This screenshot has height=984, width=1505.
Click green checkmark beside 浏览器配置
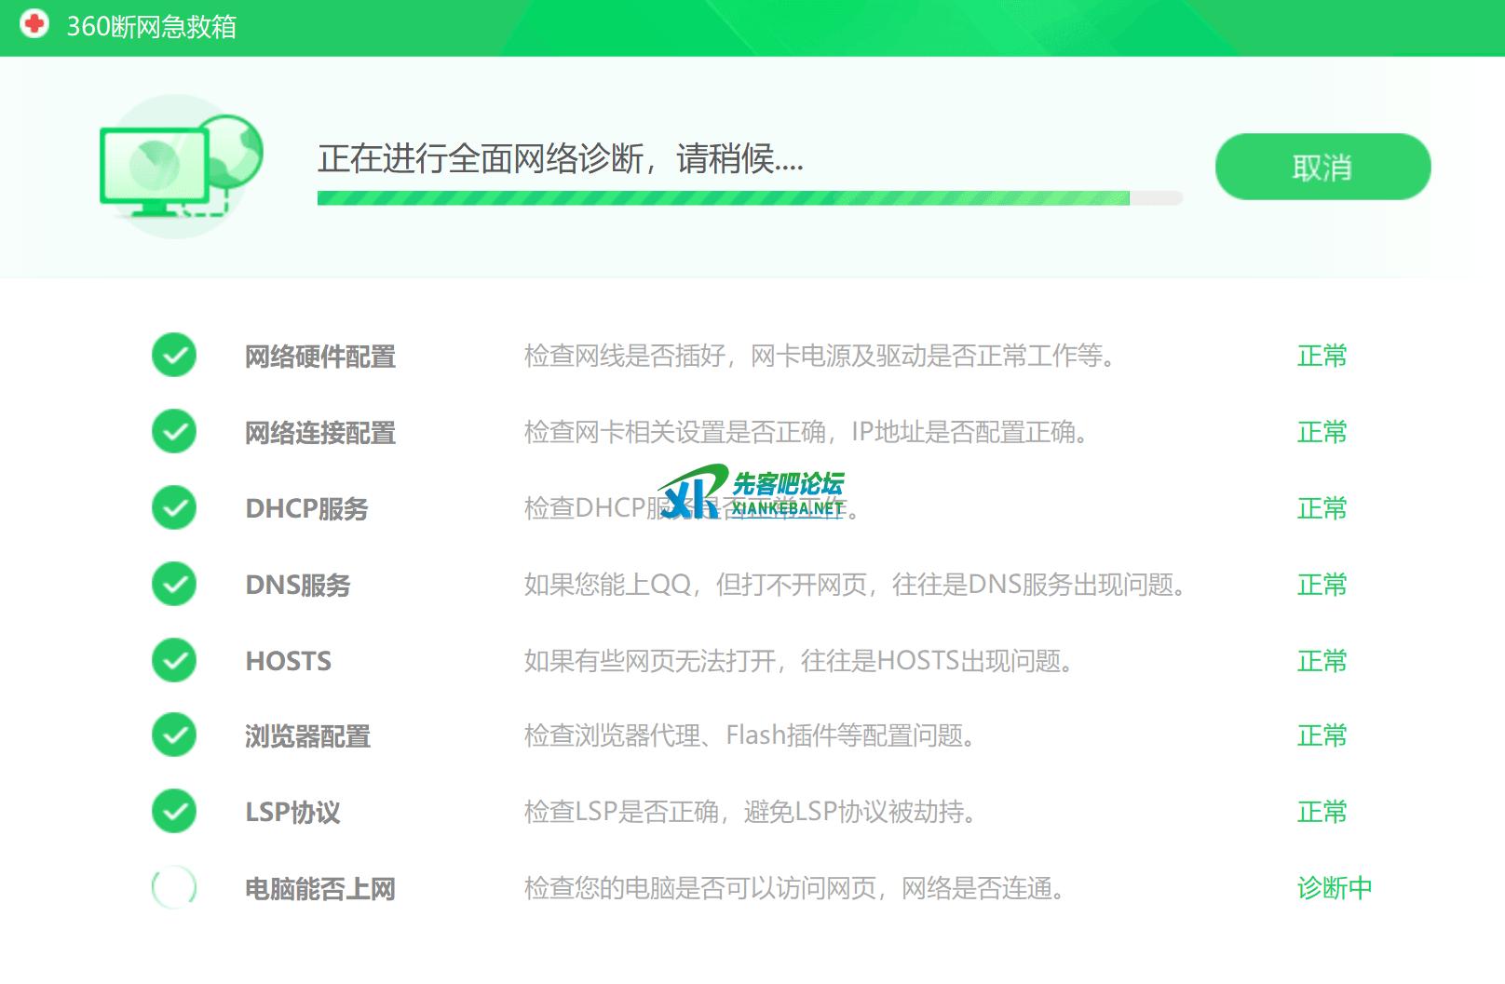(174, 735)
